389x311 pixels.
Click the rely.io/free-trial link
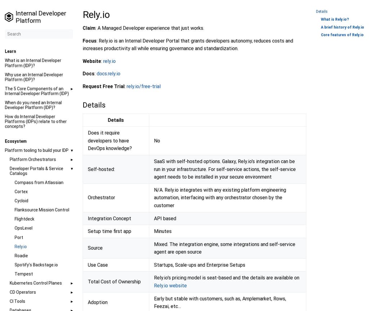(143, 86)
